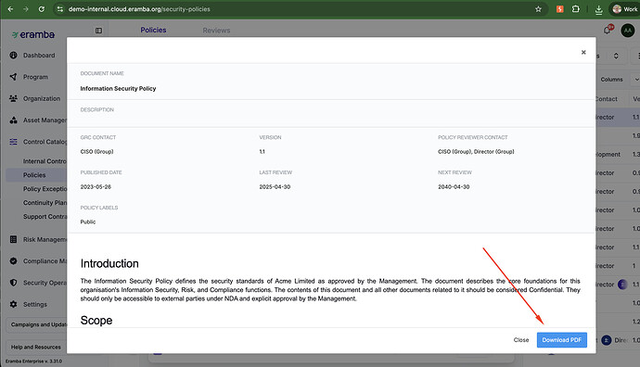Click the Close button in dialog footer
640x367 pixels.
click(x=521, y=340)
